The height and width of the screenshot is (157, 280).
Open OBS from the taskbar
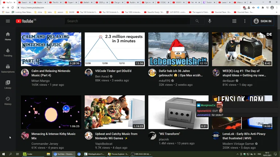coord(141,154)
